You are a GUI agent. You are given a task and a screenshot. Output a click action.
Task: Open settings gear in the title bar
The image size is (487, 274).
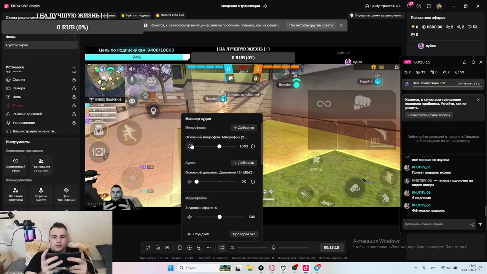tap(429, 6)
